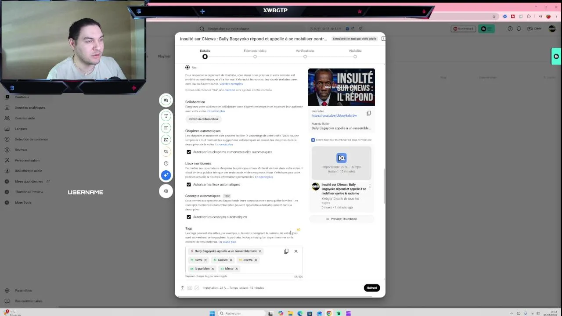The height and width of the screenshot is (316, 562).
Task: Open the Windows Start menu
Action: [x=212, y=313]
